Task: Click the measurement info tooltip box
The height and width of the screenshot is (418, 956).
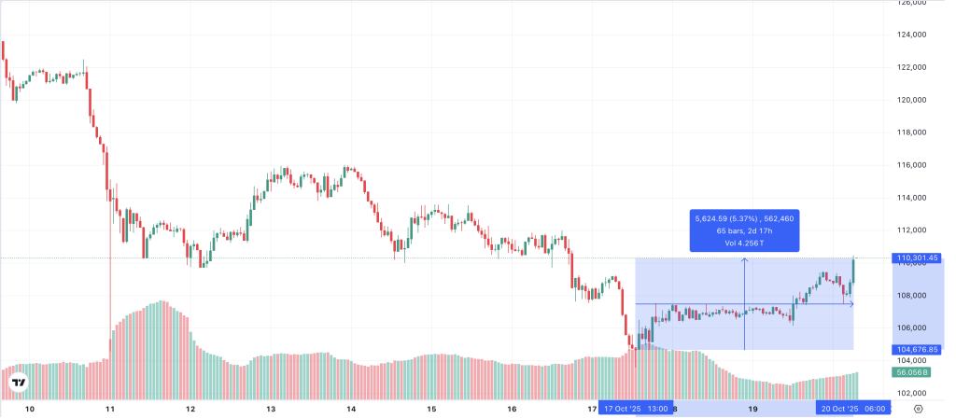Action: click(x=744, y=230)
